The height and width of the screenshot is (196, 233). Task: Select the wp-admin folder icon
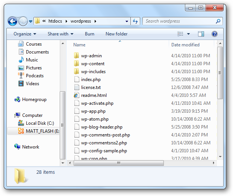click(77, 55)
